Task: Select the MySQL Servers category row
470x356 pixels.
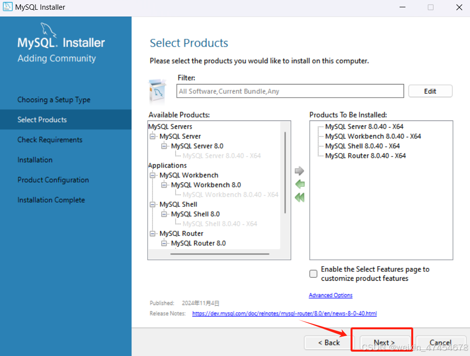Action: point(170,127)
